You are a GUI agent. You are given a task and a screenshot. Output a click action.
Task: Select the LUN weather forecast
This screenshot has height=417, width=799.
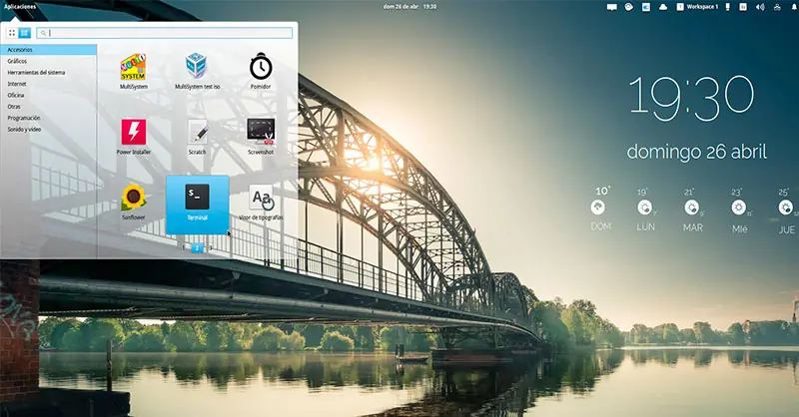pos(645,209)
